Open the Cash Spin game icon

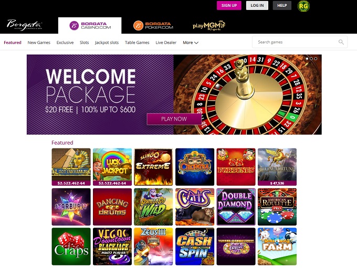(195, 246)
